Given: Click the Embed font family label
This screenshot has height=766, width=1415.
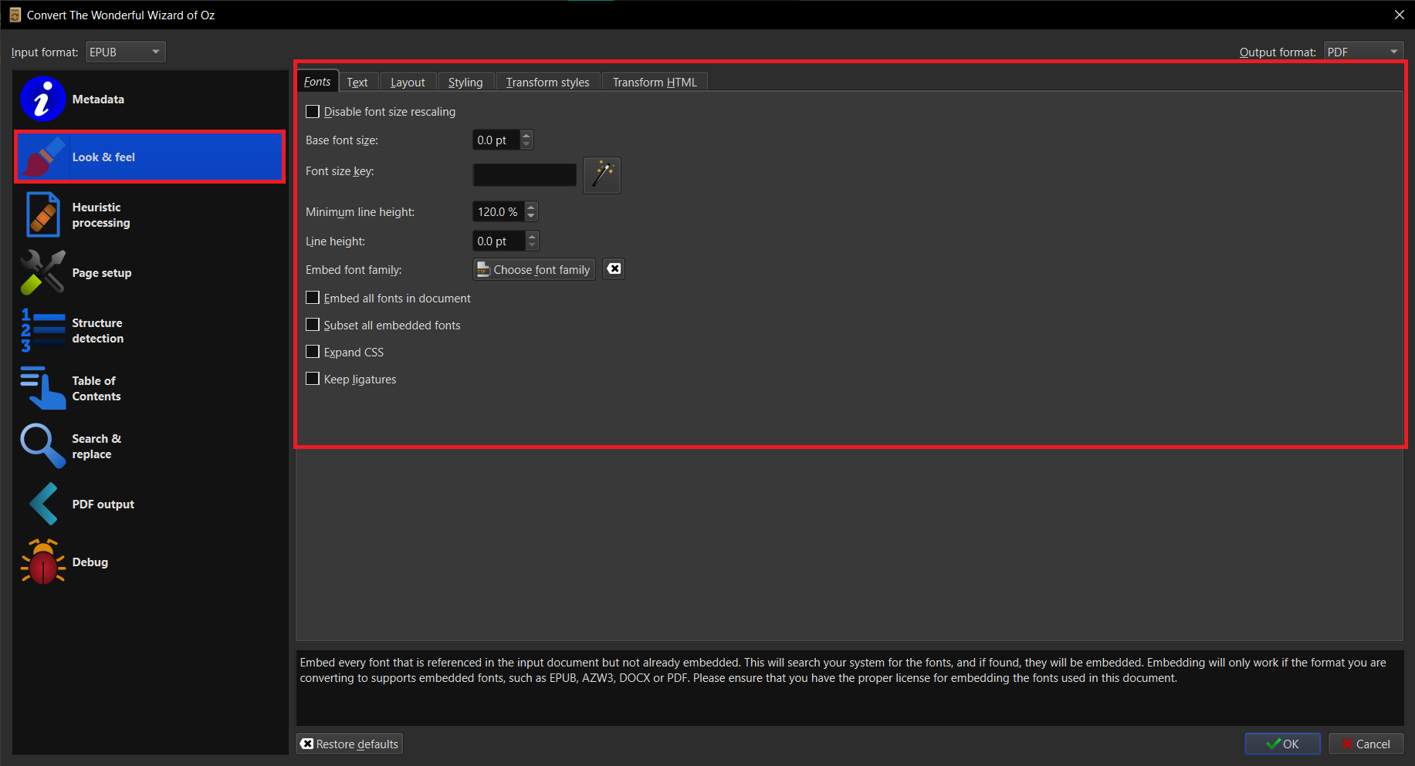Looking at the screenshot, I should click(354, 270).
